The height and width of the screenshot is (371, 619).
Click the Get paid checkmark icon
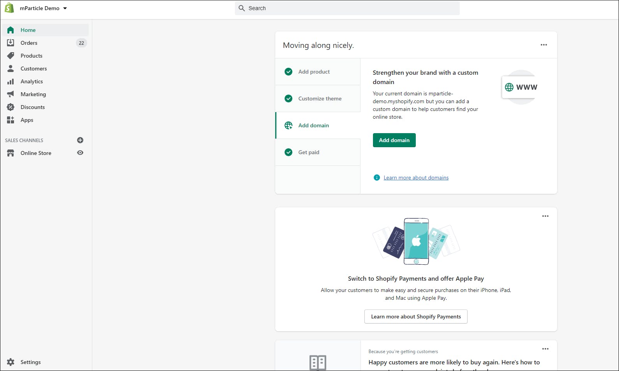288,152
